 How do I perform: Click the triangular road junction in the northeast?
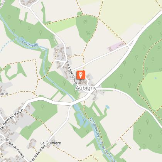tap(130, 44)
